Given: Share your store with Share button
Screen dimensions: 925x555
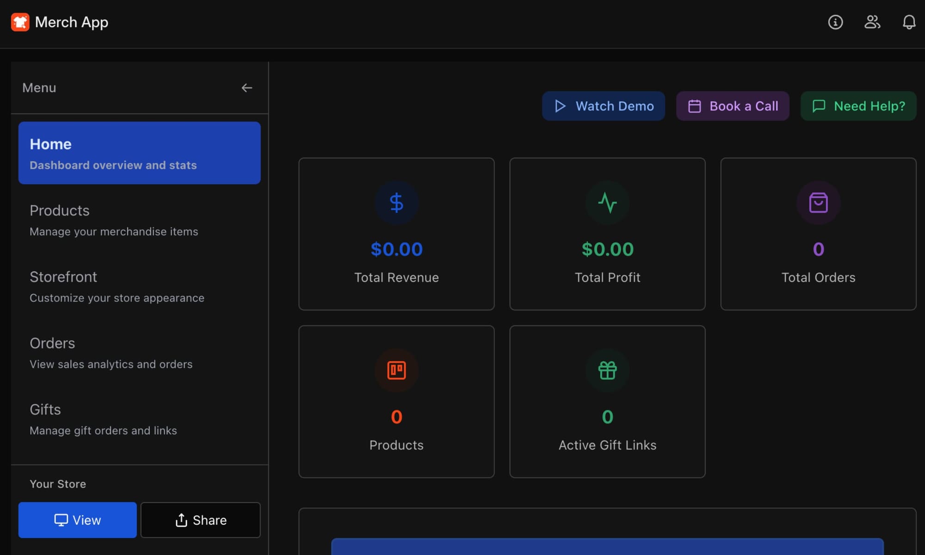Looking at the screenshot, I should pyautogui.click(x=200, y=520).
